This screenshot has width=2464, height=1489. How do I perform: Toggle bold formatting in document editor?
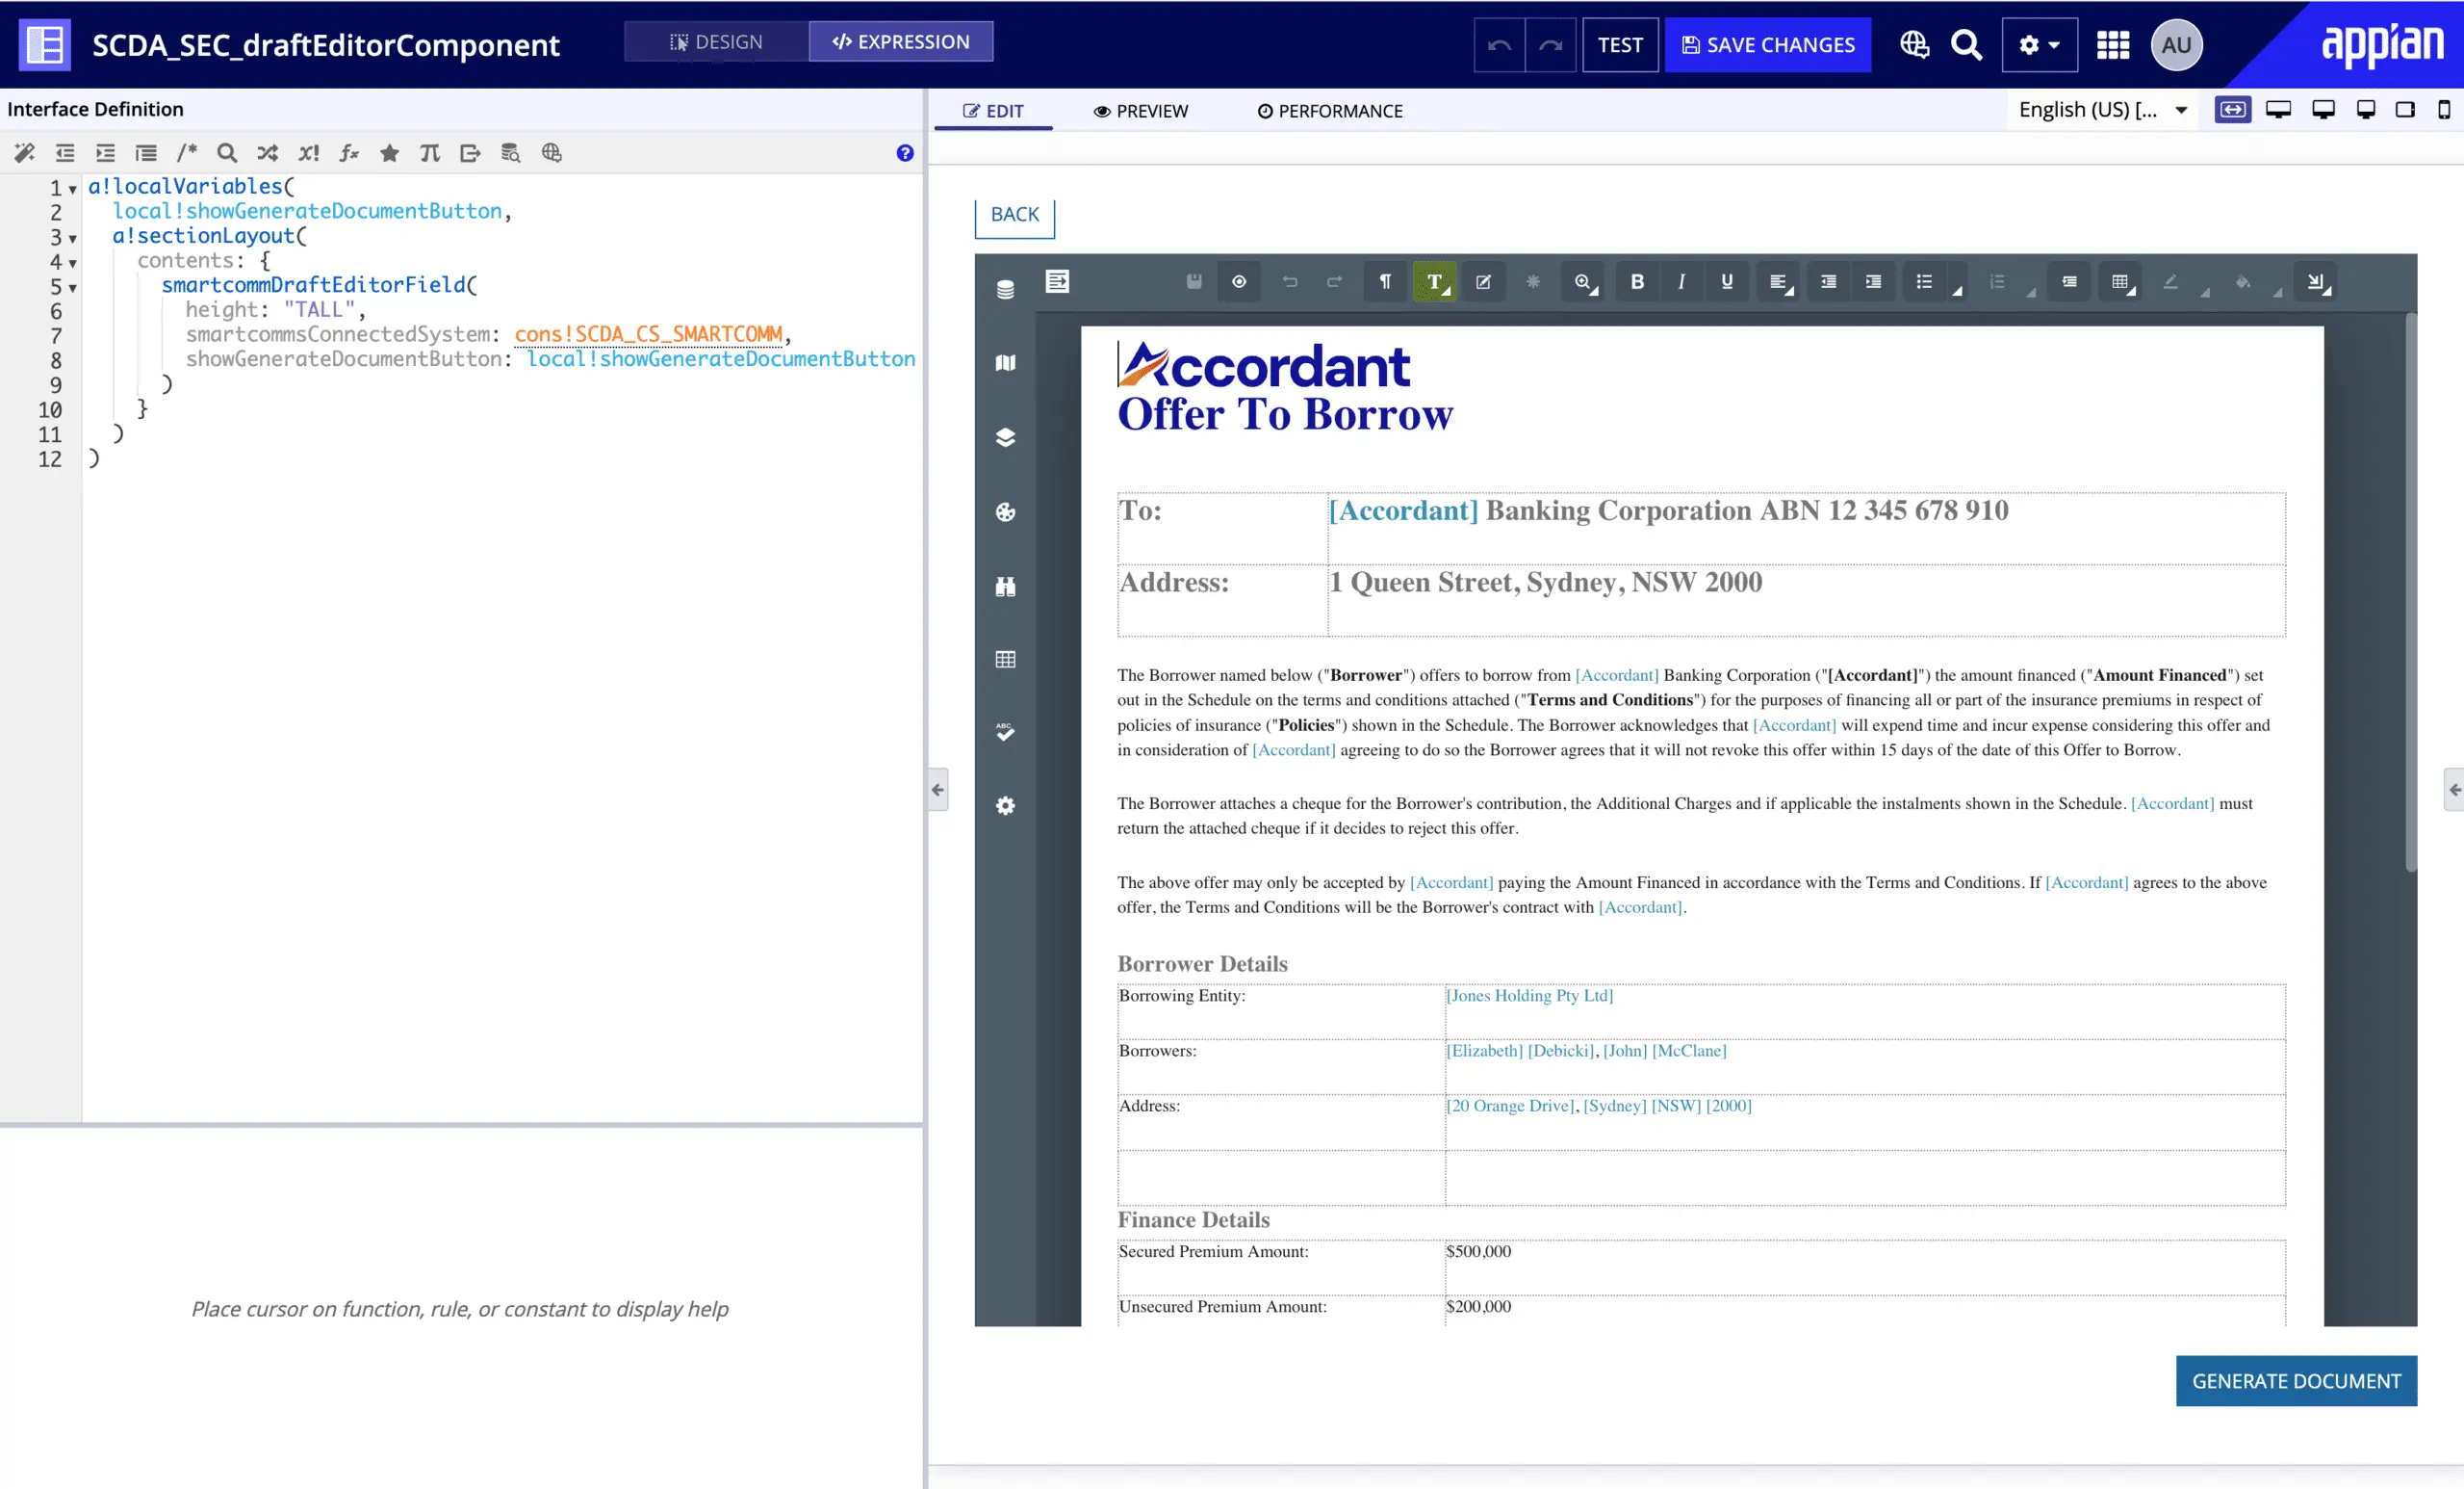coord(1637,282)
